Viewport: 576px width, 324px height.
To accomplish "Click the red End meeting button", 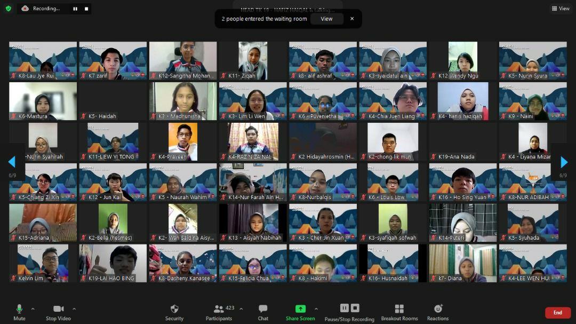I will (557, 313).
